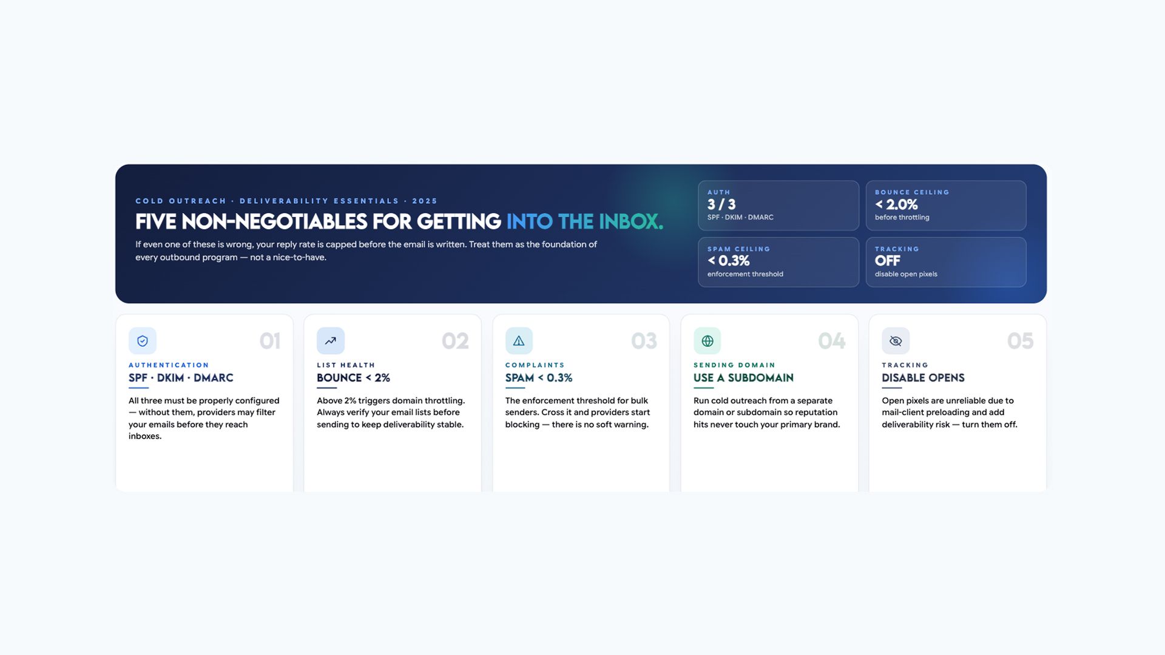Click the Sending Domain card description text

point(767,412)
